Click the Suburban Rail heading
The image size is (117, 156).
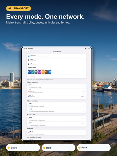(31, 115)
